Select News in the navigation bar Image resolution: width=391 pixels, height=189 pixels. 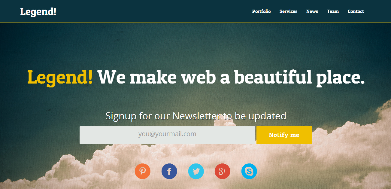pyautogui.click(x=312, y=11)
